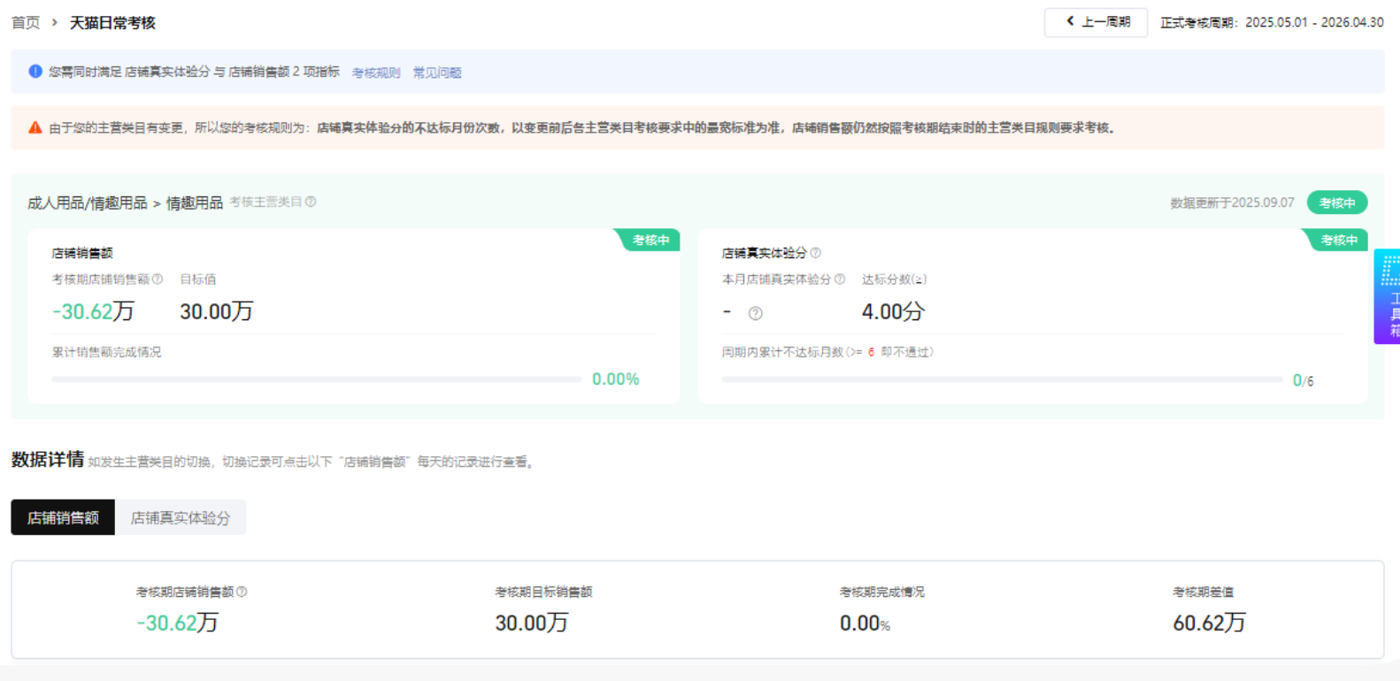The width and height of the screenshot is (1400, 681).
Task: Click the 累计销售额完成情况 progress bar
Action: click(x=316, y=379)
